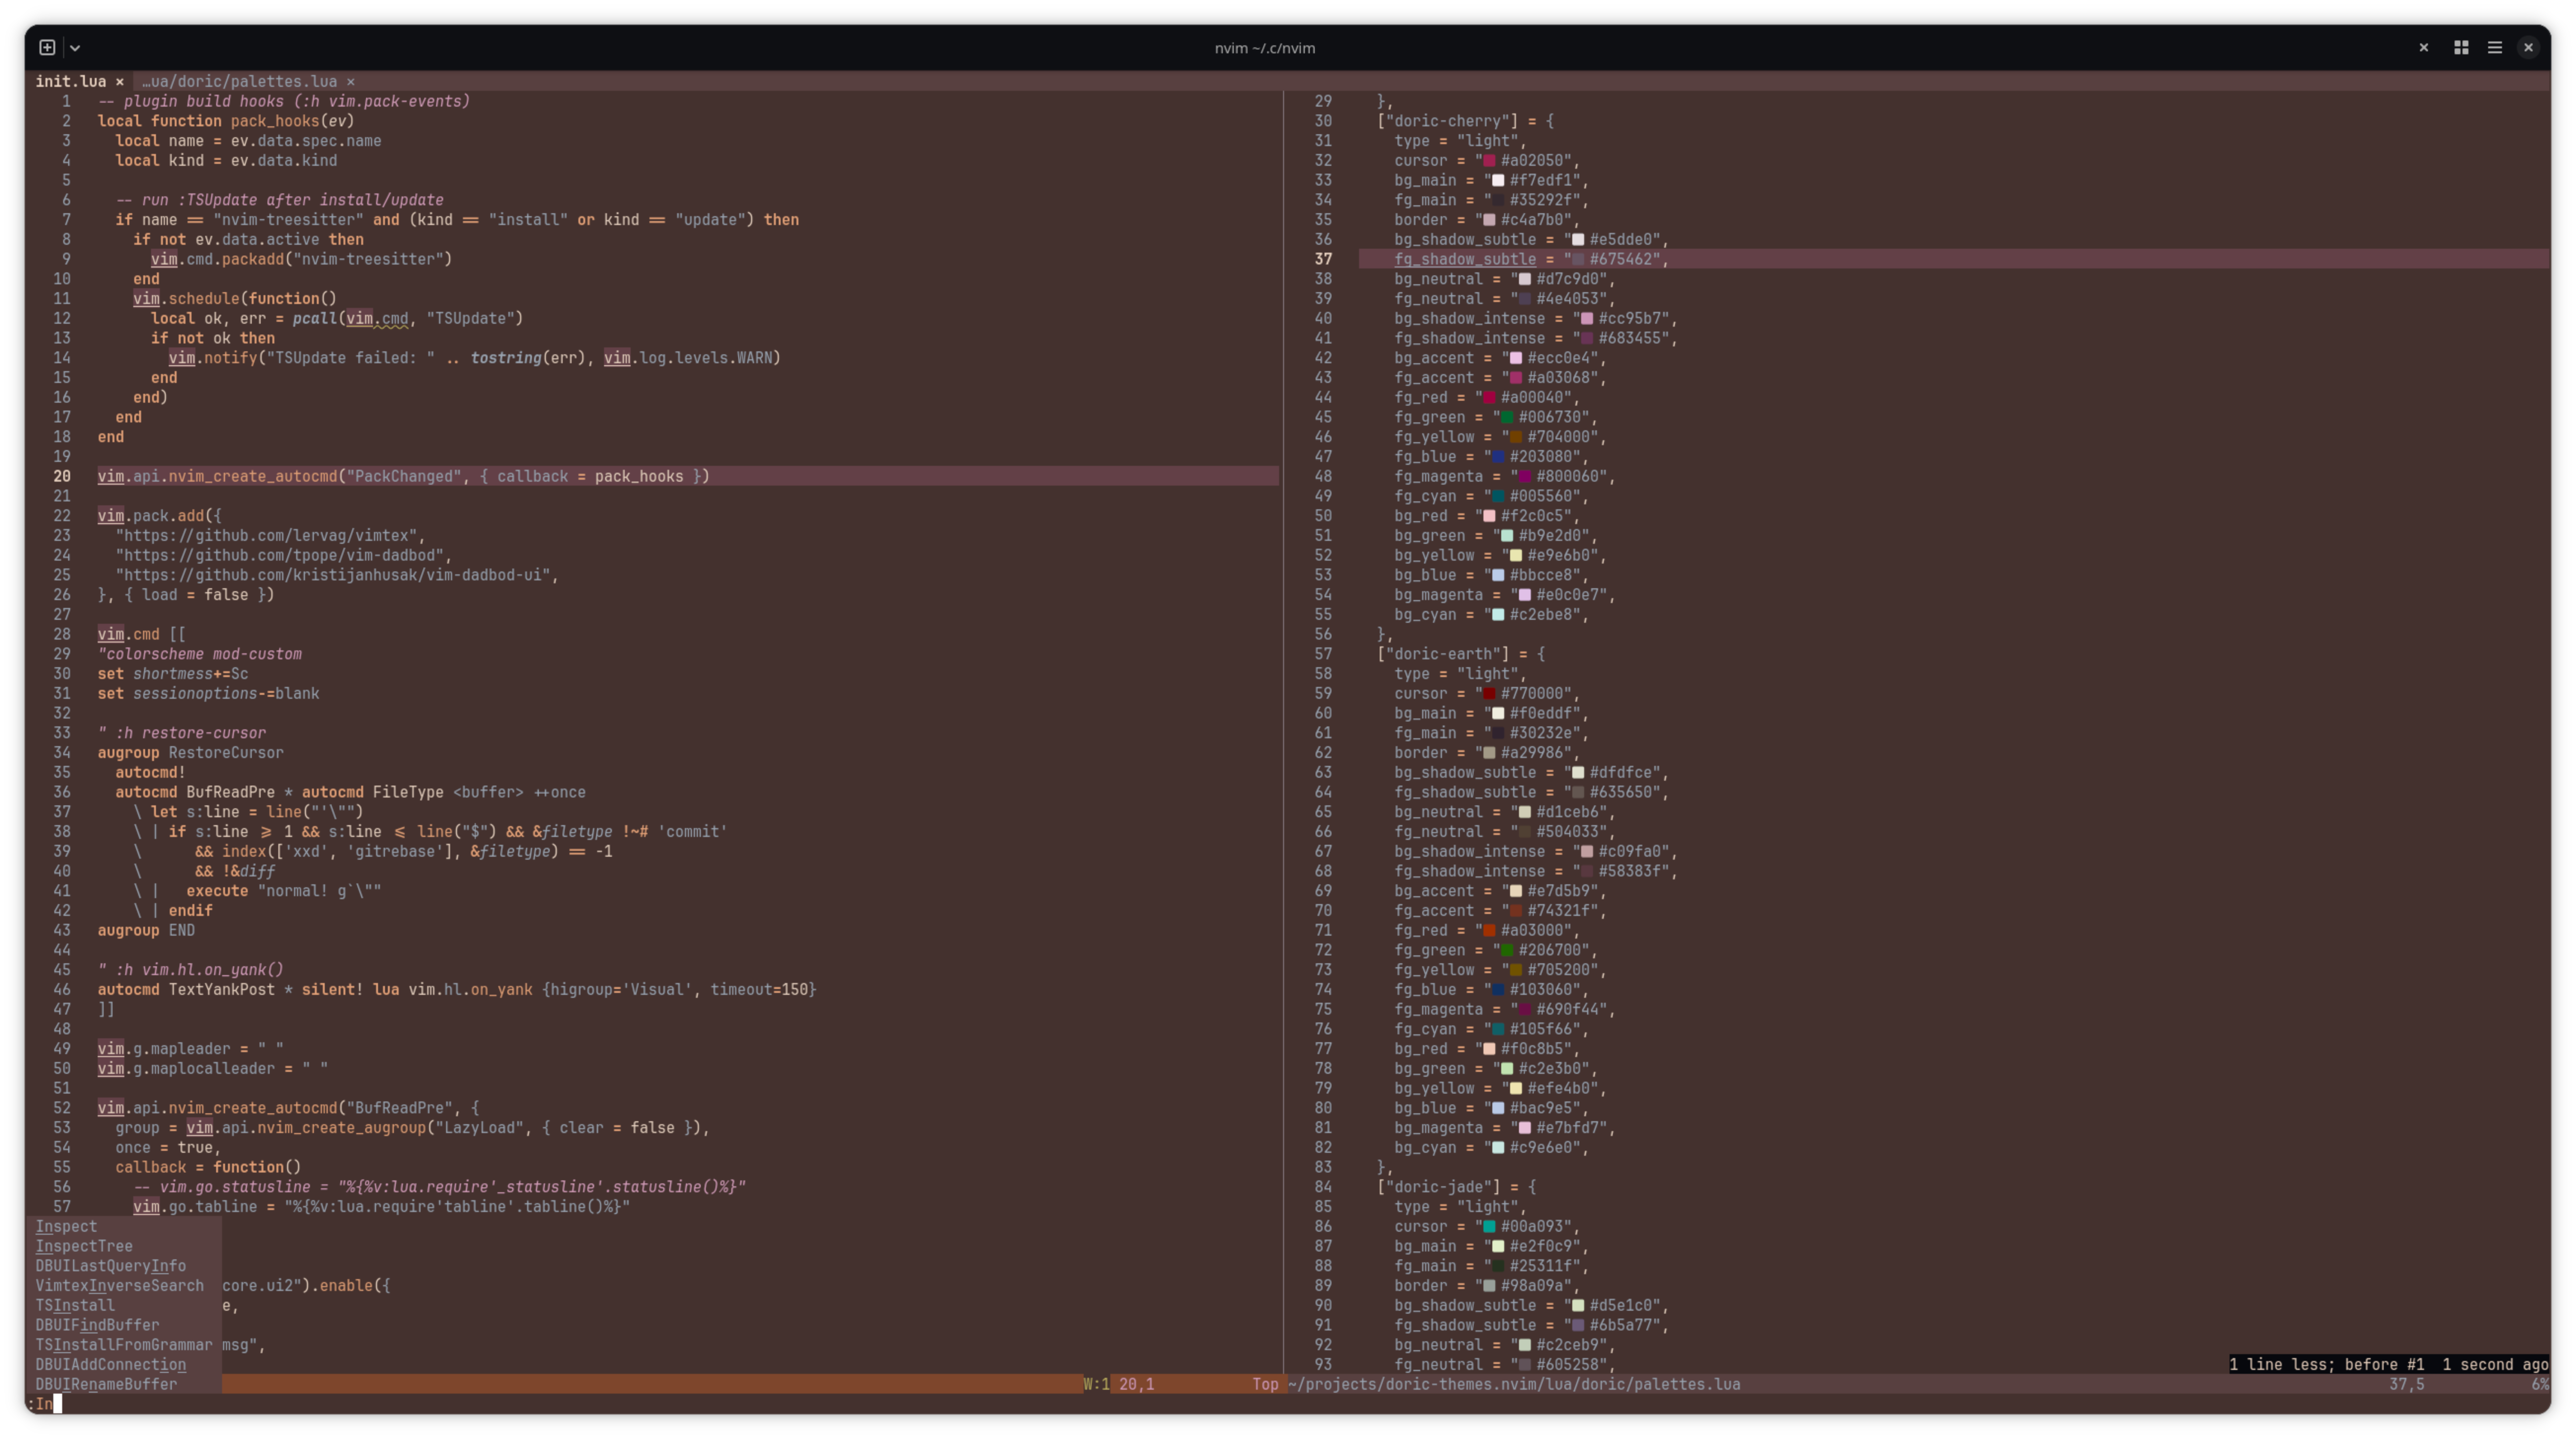Click the doric-cherry cursor color swatch #a02050
The height and width of the screenshot is (1439, 2576).
click(1489, 161)
